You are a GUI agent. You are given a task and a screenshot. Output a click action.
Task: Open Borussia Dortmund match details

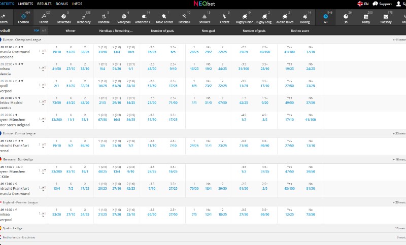[x=15, y=52]
